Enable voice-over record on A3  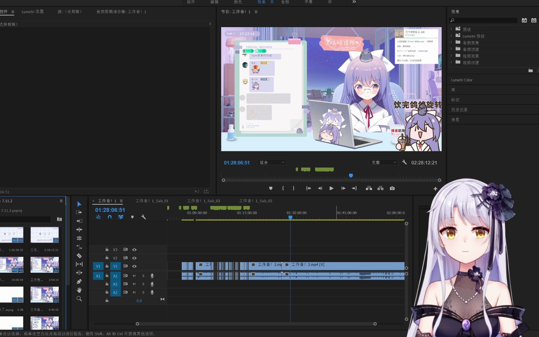[152, 292]
